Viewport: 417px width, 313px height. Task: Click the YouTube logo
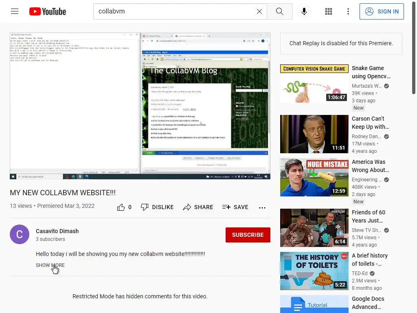(48, 11)
